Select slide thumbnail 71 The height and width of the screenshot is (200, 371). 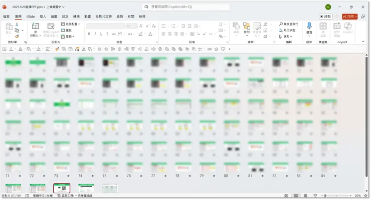(x=13, y=167)
